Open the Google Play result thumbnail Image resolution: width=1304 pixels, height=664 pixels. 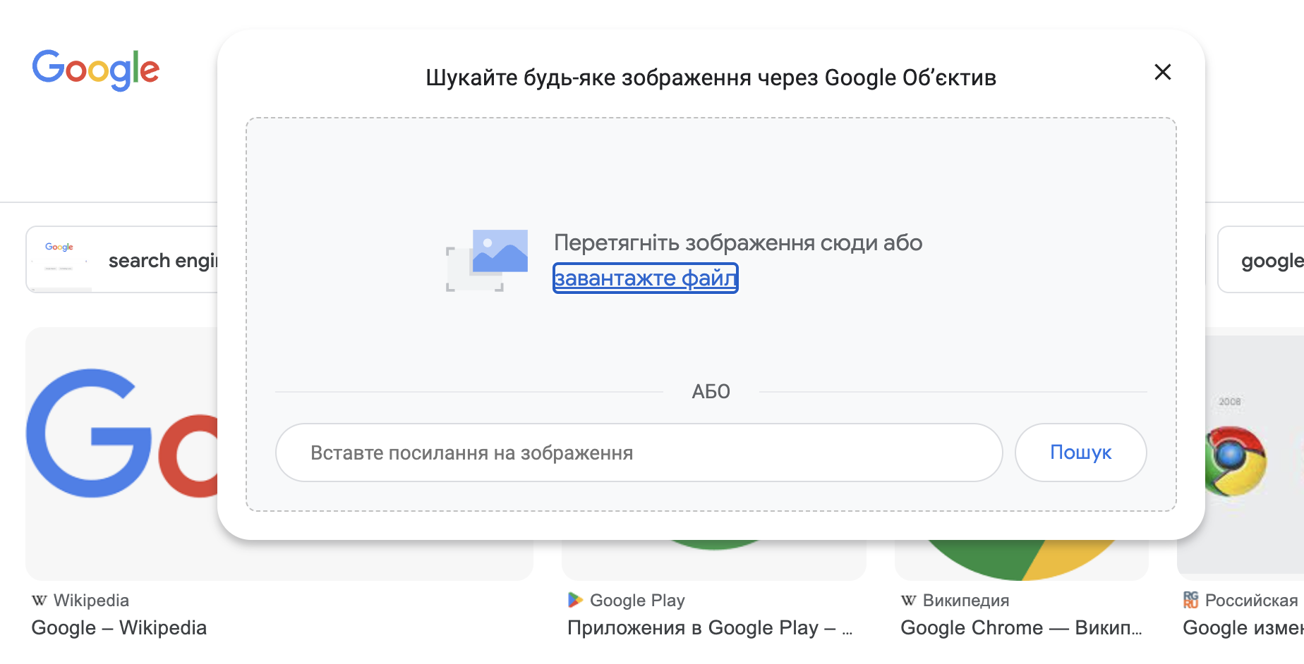[x=714, y=560]
